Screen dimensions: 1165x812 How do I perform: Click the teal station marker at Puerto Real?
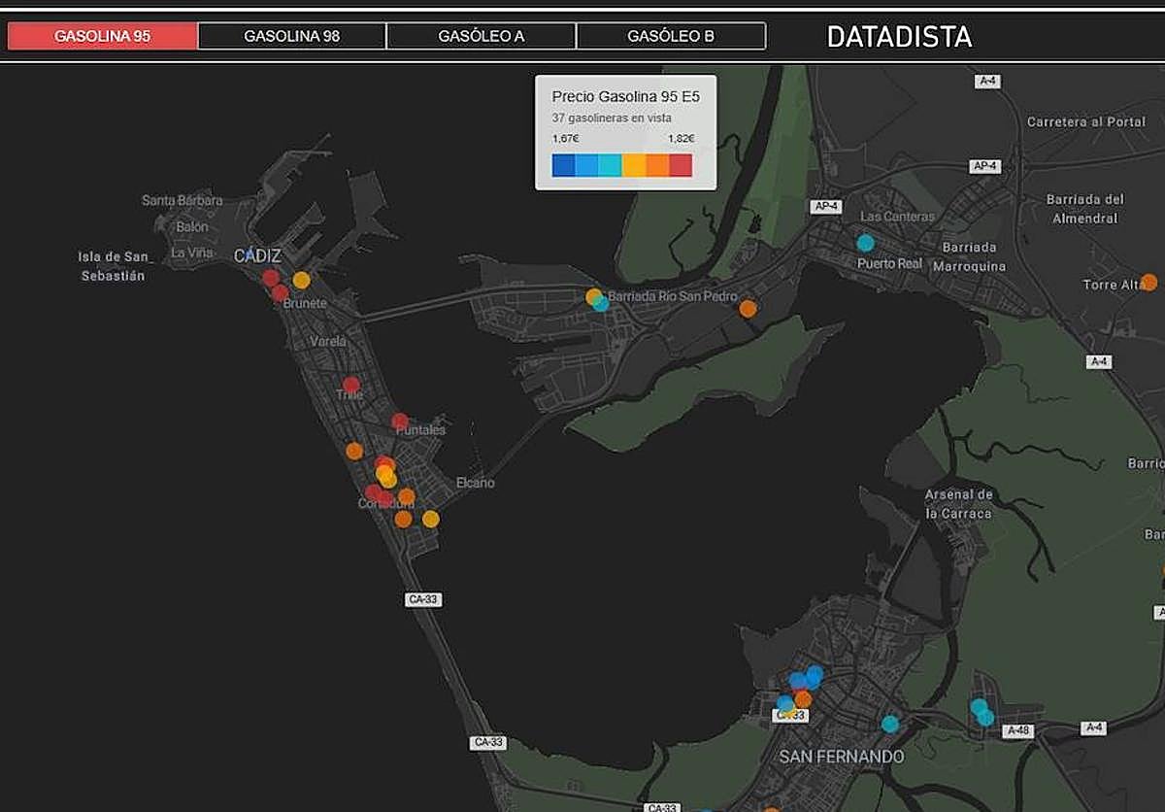(x=865, y=243)
